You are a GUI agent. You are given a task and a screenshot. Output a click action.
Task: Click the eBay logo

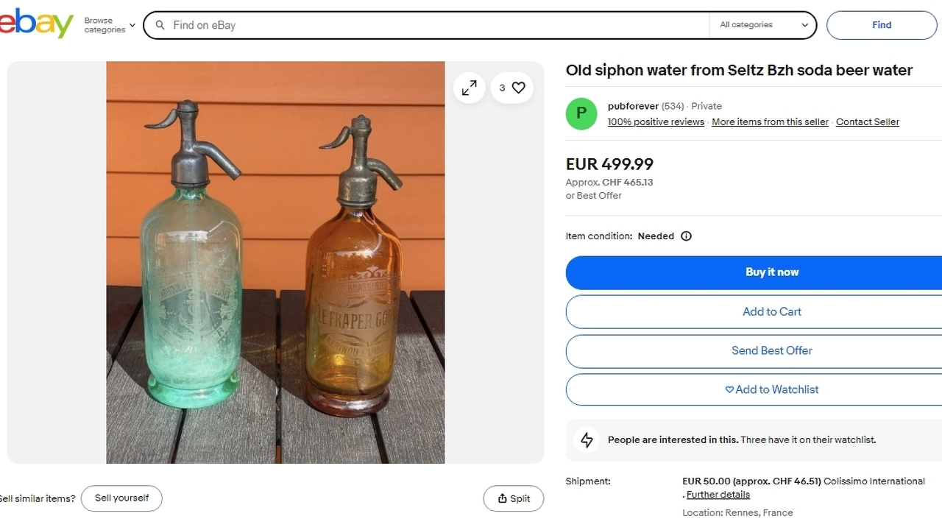coord(37,24)
